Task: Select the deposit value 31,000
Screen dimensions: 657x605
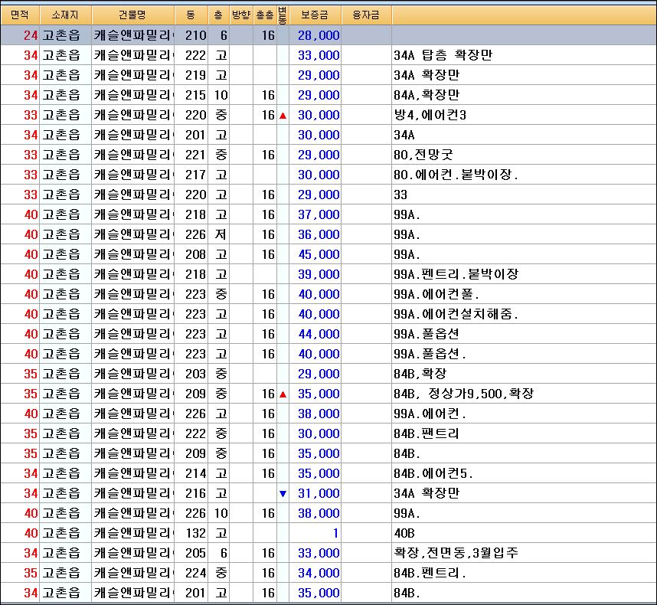Action: tap(319, 493)
